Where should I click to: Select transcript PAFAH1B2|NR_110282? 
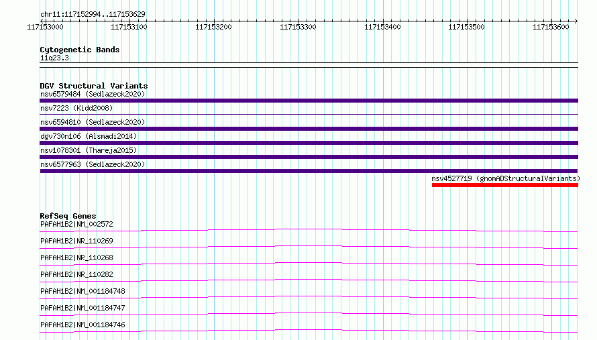(76, 274)
